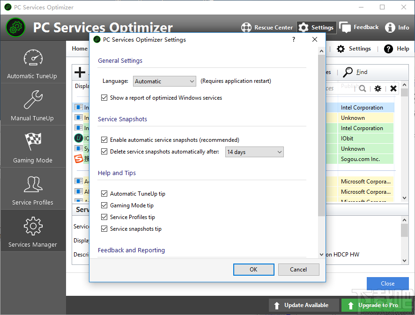Open the Help menu item
The width and height of the screenshot is (415, 315).
click(396, 48)
